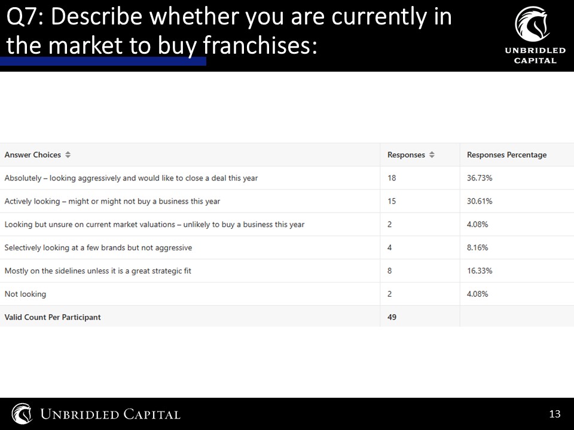The image size is (574, 430).
Task: Select the 'Not looking' answer row
Action: click(x=287, y=294)
